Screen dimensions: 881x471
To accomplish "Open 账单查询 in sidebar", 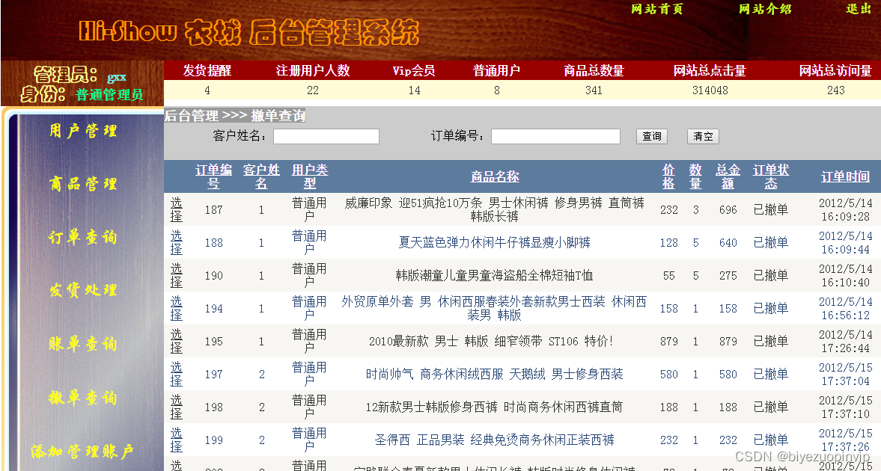I will tap(83, 344).
